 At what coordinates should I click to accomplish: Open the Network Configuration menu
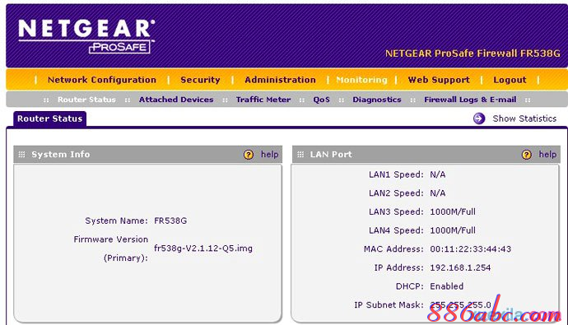[x=102, y=80]
